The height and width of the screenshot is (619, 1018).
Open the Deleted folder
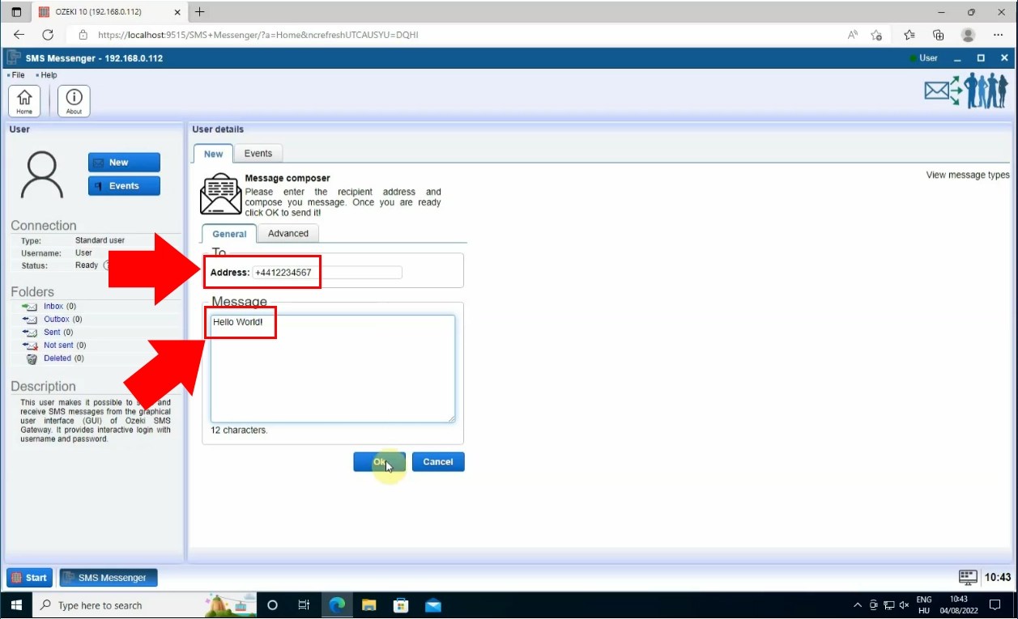click(58, 358)
